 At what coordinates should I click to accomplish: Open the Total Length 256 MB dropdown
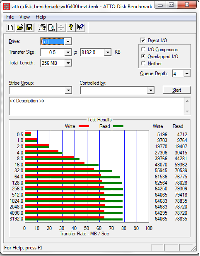pyautogui.click(x=68, y=63)
